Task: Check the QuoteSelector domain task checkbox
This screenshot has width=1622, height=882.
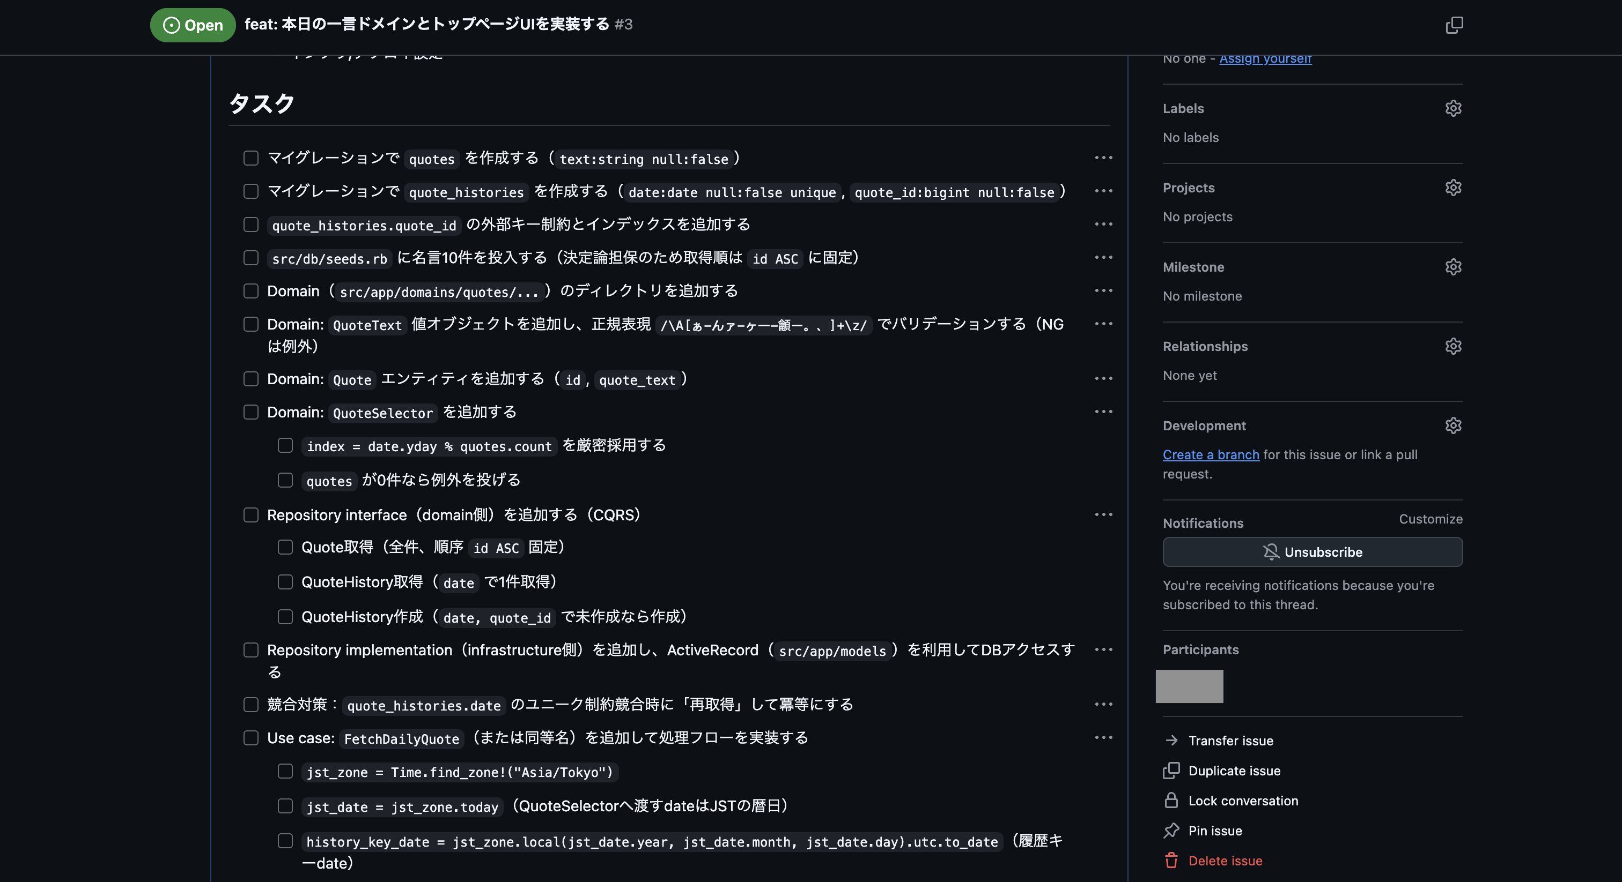Action: click(251, 412)
